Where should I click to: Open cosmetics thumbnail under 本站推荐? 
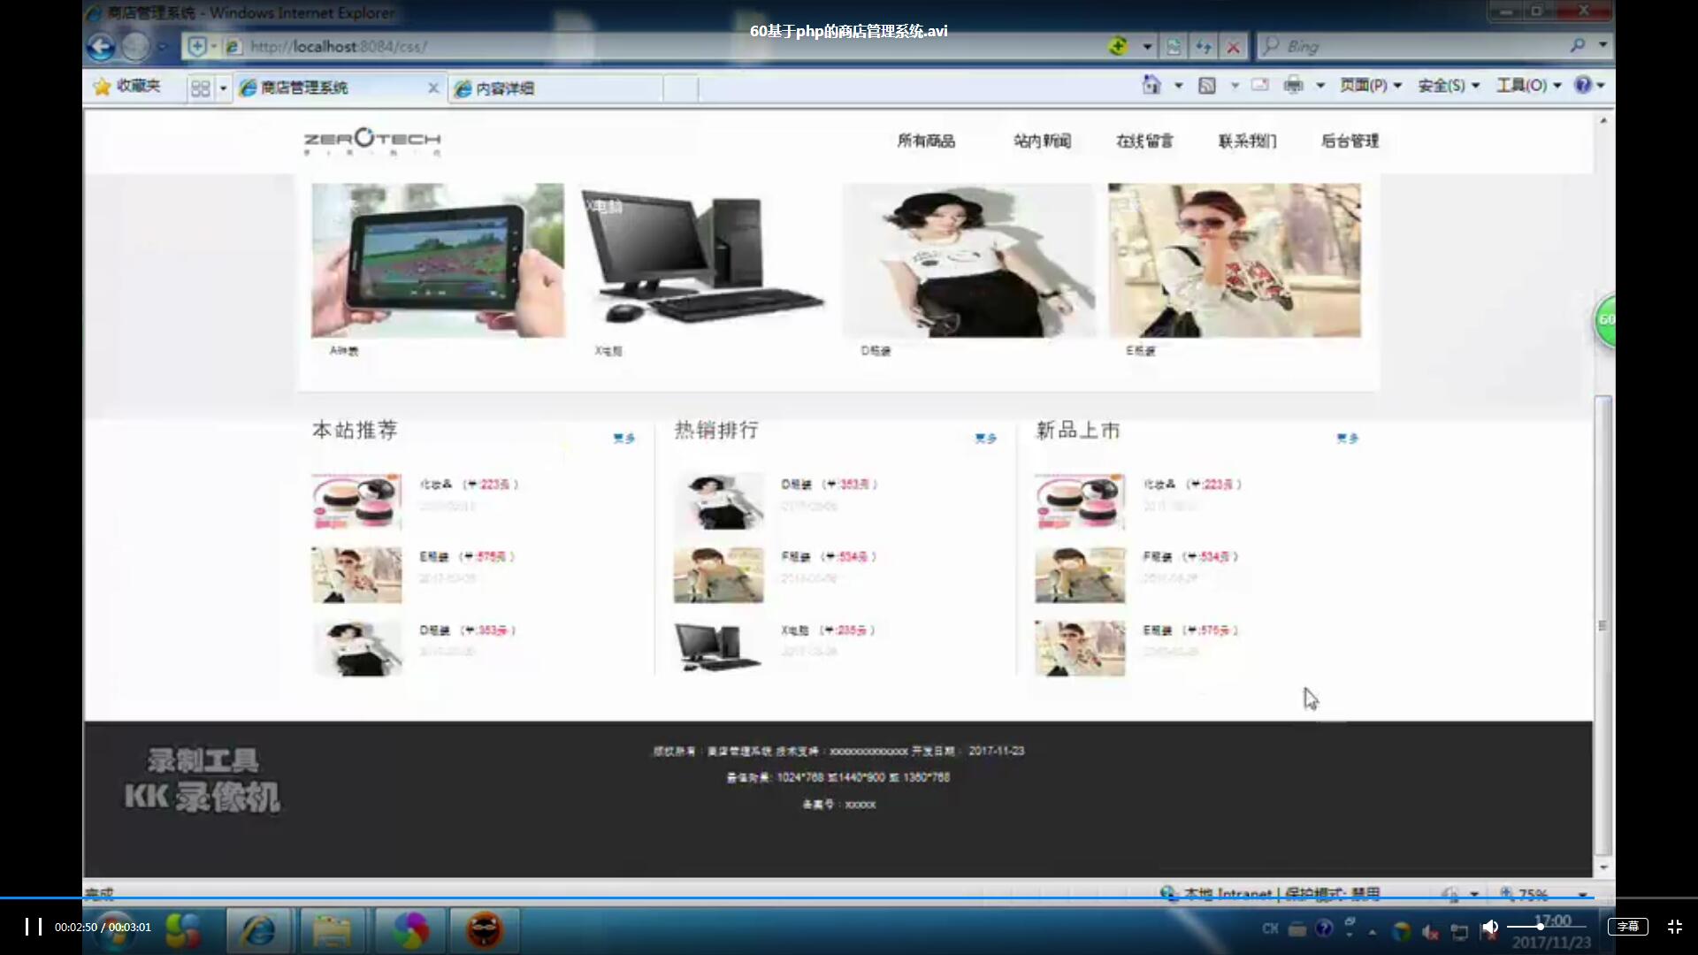(x=356, y=501)
